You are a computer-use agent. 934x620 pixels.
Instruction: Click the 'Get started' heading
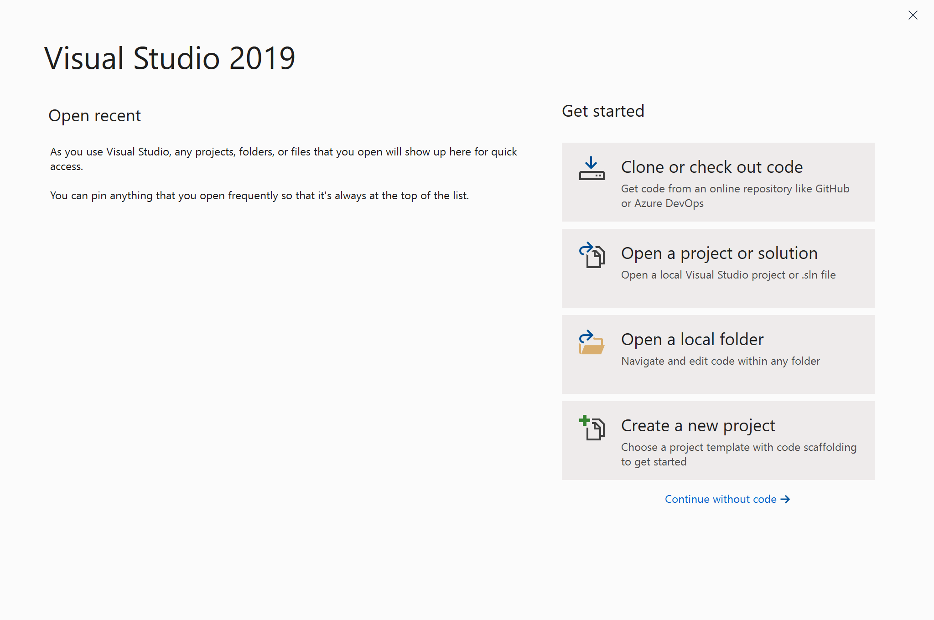pos(602,111)
